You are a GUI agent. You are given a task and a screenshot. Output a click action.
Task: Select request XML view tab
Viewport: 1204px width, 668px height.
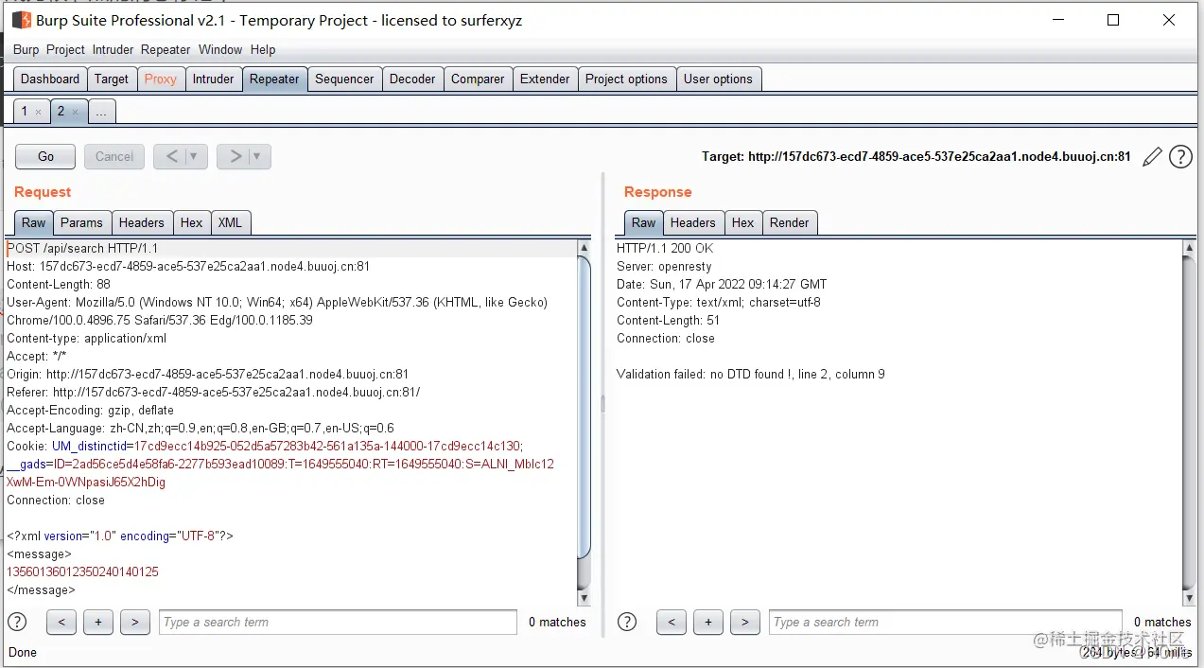pos(230,222)
